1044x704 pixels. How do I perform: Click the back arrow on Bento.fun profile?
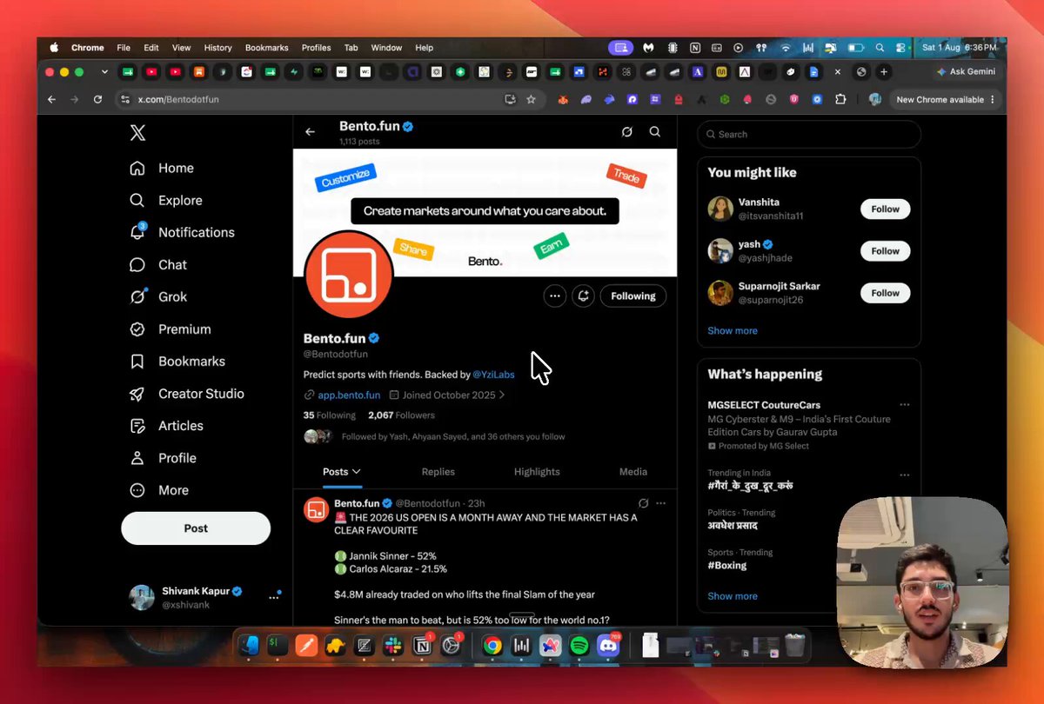click(x=310, y=132)
